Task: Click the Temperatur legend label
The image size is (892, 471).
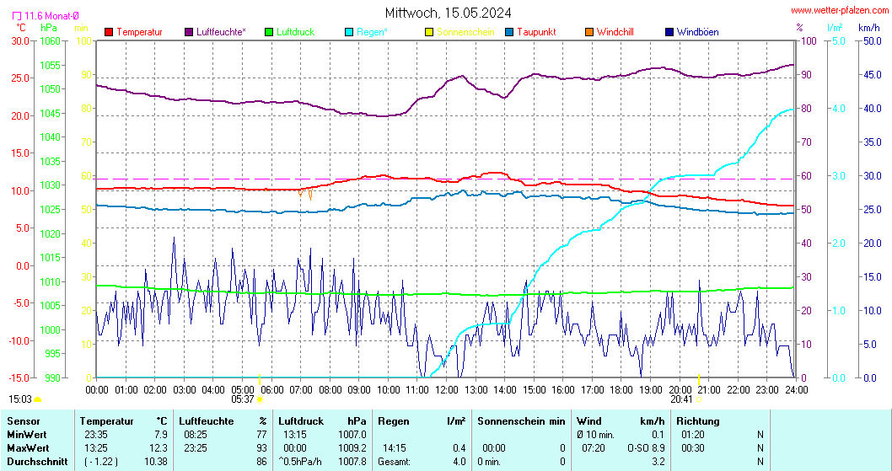Action: pos(139,32)
